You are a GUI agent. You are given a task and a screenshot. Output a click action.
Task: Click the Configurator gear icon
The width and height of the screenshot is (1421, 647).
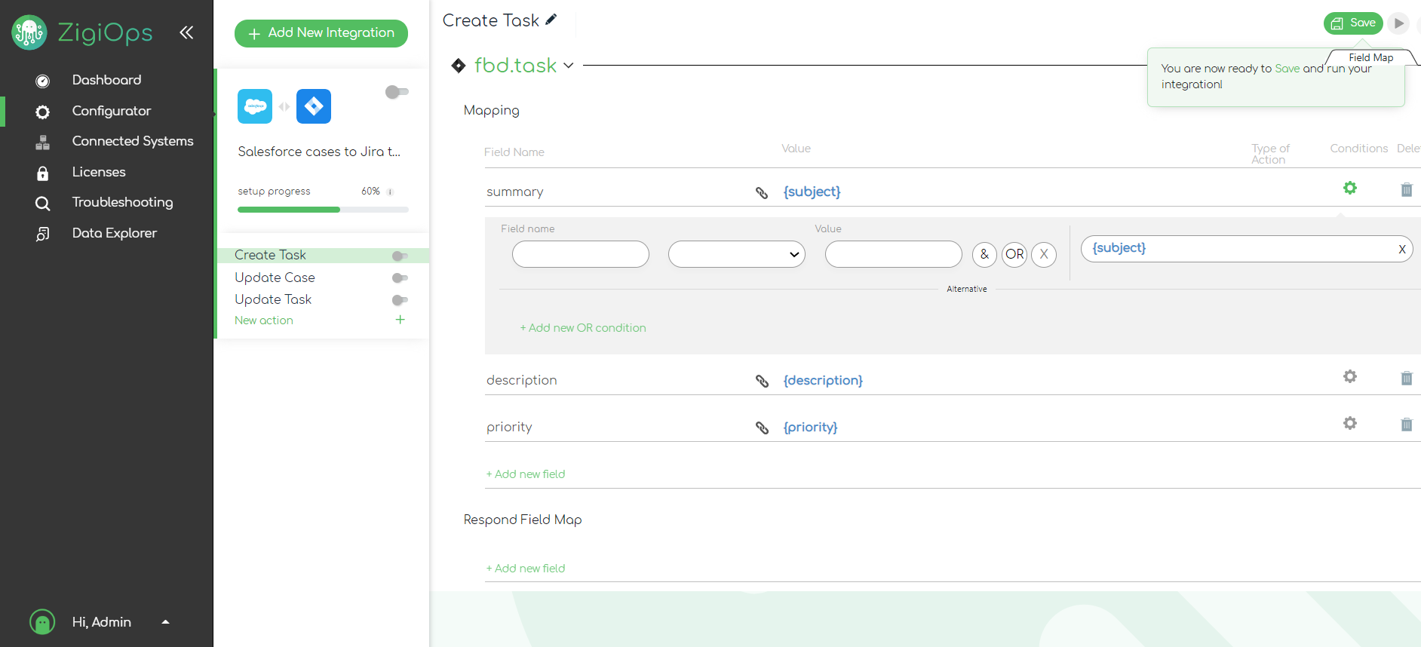43,112
